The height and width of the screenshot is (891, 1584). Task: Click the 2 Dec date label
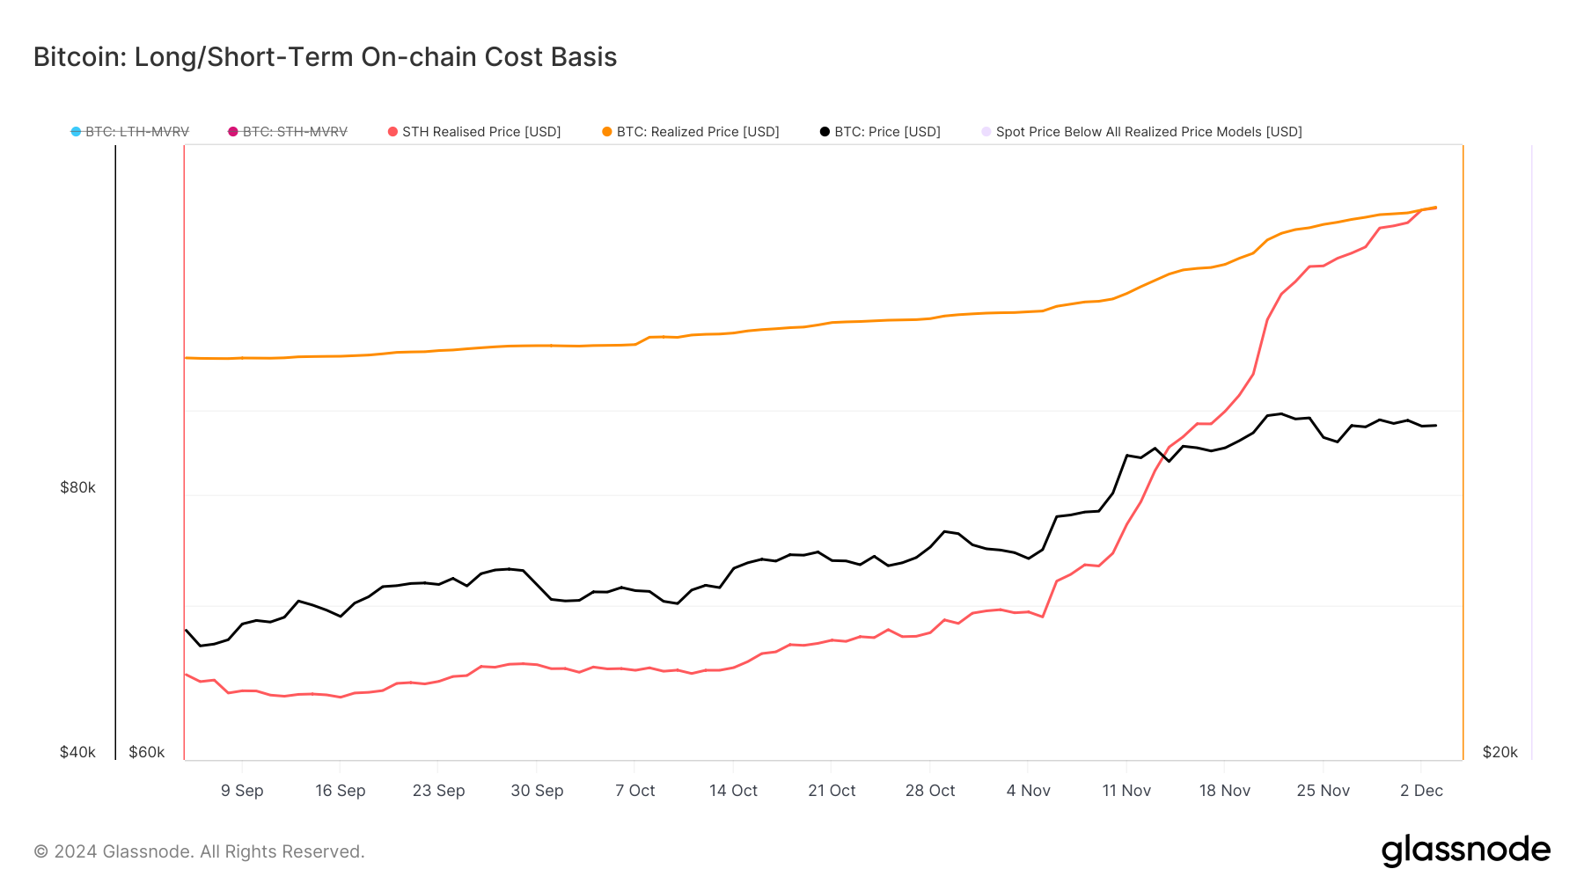pos(1421,791)
